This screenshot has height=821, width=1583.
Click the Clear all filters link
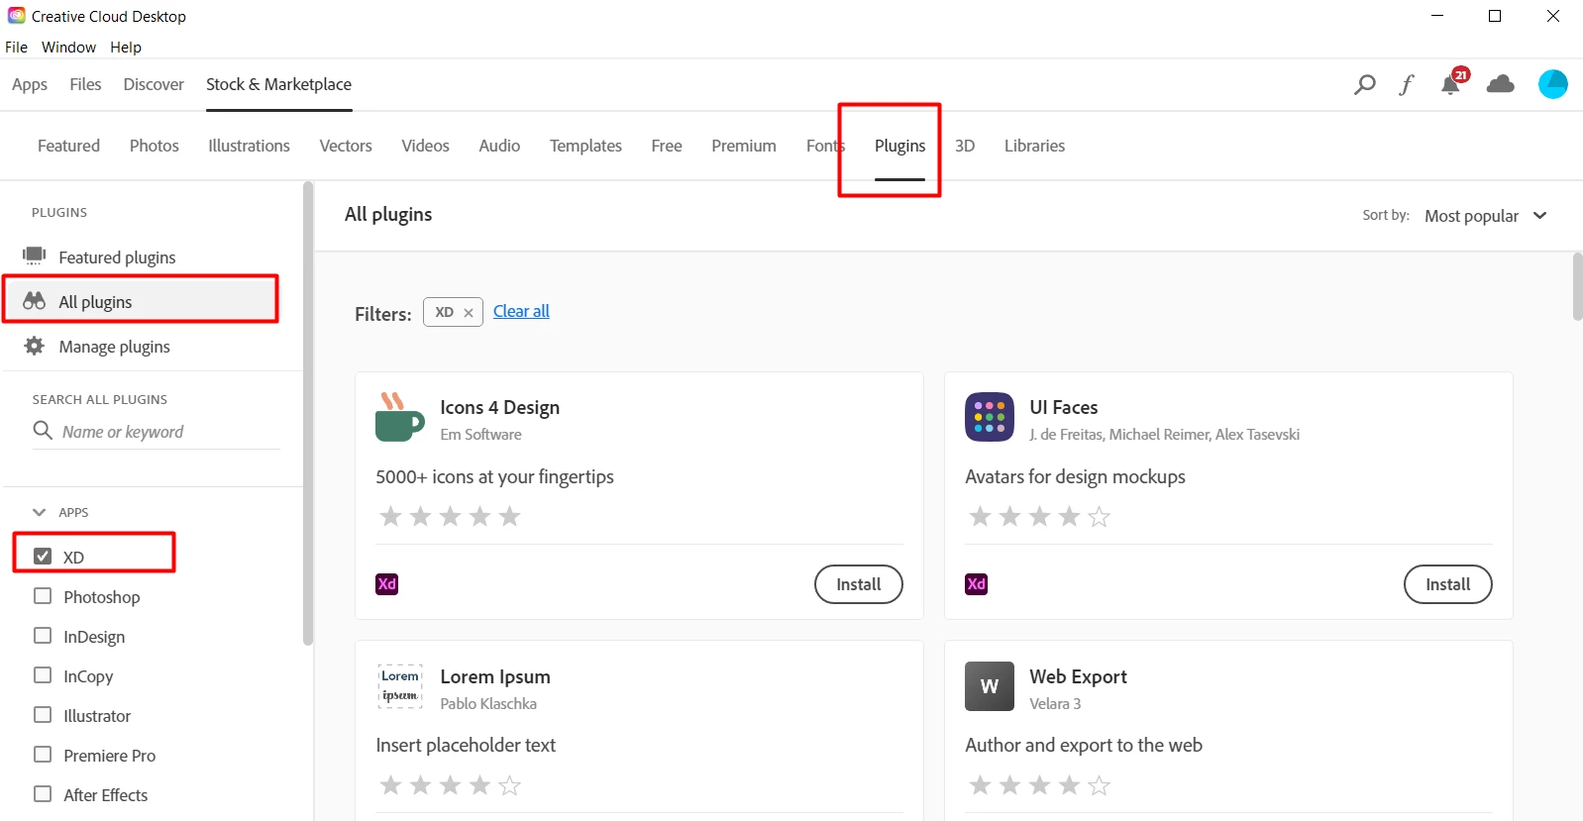click(x=521, y=311)
